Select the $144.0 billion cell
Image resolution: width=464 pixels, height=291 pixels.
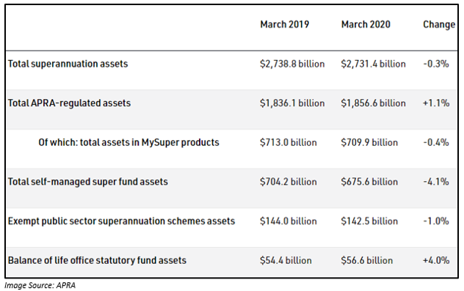pyautogui.click(x=289, y=221)
